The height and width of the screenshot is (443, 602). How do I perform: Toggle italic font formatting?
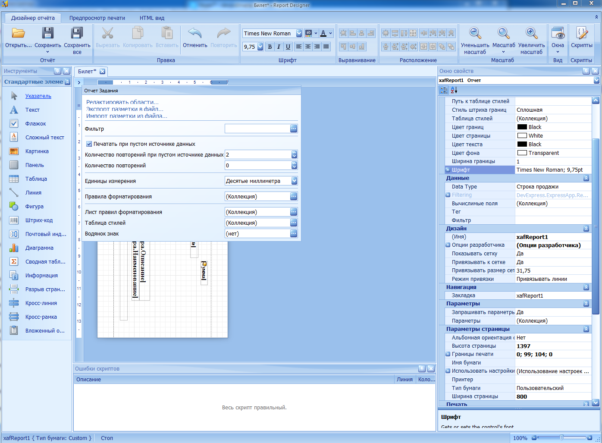[x=279, y=47]
